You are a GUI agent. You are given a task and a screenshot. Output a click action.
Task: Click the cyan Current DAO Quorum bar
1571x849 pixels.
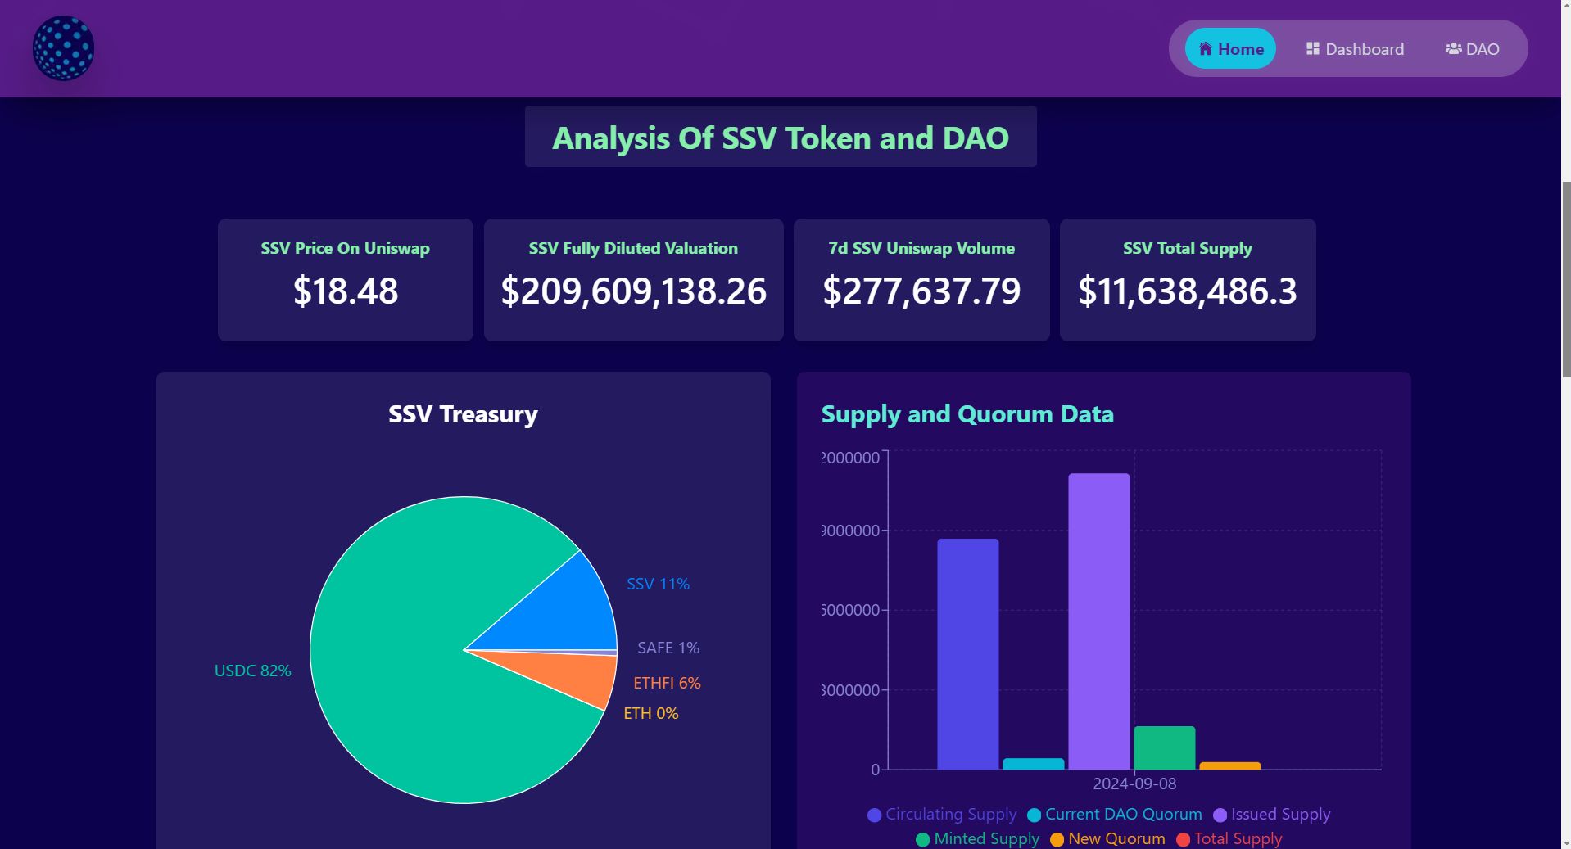click(1033, 764)
